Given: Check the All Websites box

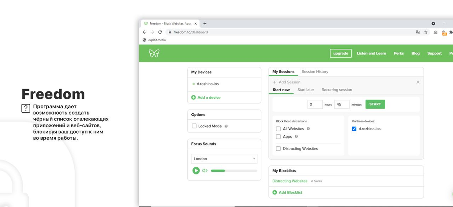Looking at the screenshot, I should [x=278, y=129].
